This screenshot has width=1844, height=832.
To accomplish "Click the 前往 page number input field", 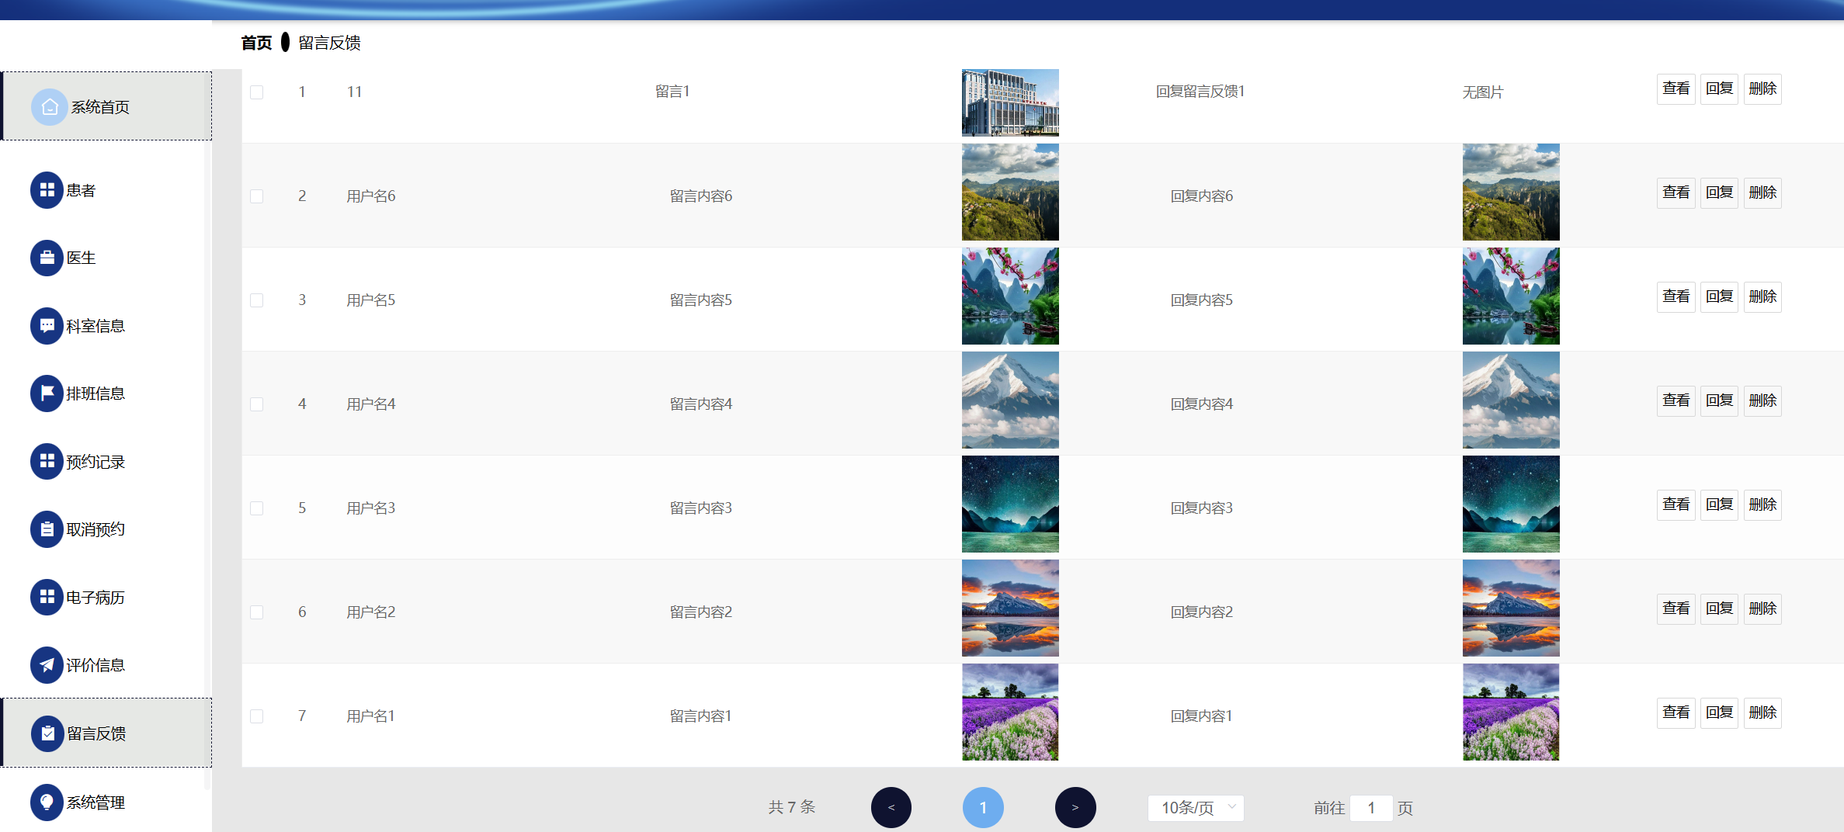I will coord(1371,808).
